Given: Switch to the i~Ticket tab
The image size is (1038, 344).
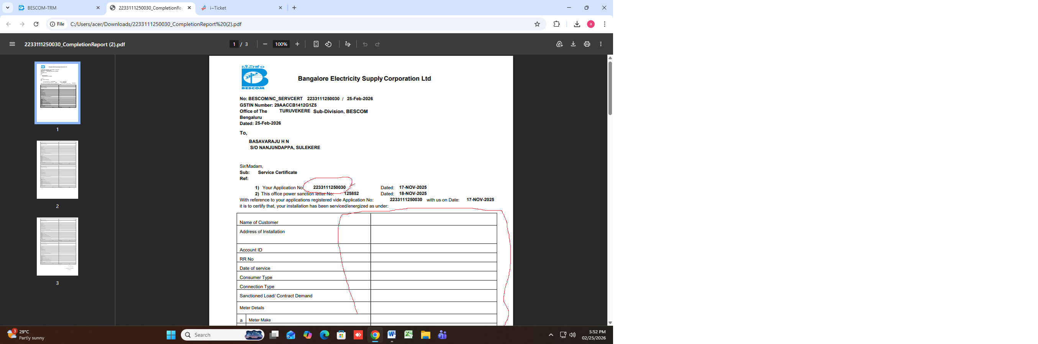Looking at the screenshot, I should pos(242,8).
